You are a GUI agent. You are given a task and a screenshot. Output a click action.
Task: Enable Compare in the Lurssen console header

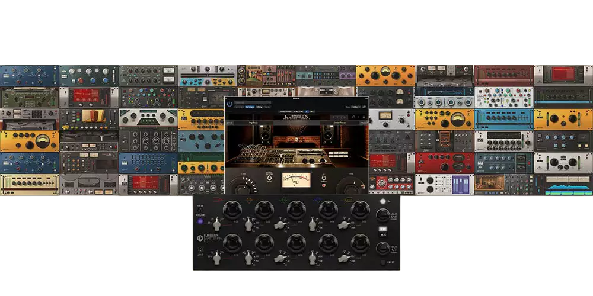250,107
